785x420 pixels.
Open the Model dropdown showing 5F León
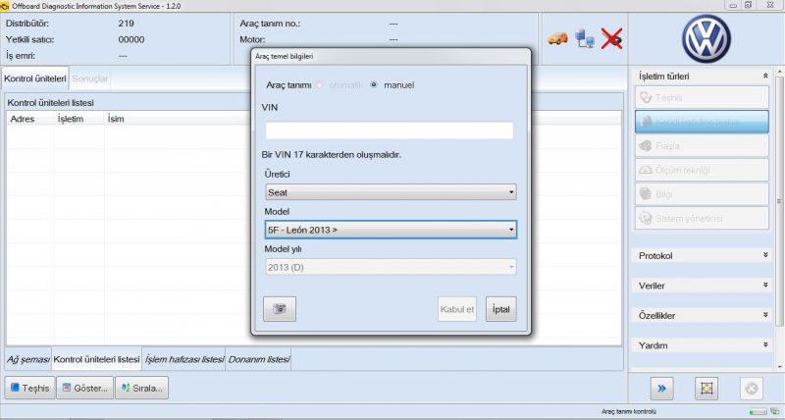tap(391, 230)
